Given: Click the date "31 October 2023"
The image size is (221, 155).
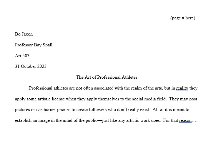Looking at the screenshot, I should pos(31,66).
